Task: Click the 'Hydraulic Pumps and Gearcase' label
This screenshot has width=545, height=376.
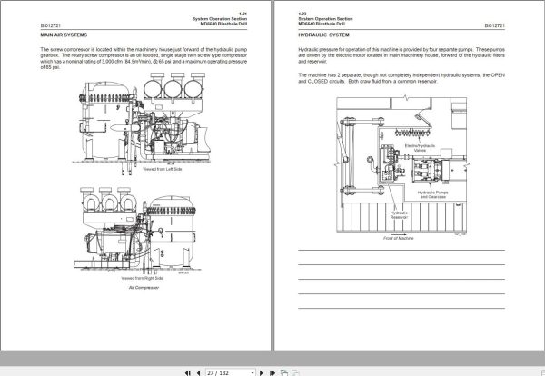Action: [432, 194]
